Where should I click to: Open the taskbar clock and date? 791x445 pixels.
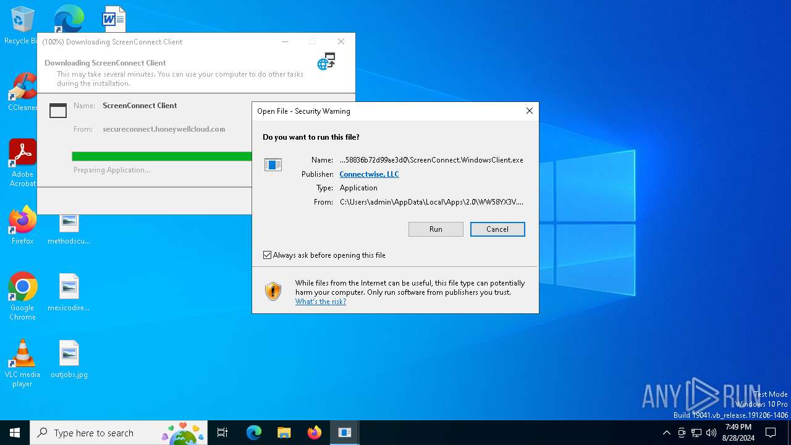click(x=738, y=433)
